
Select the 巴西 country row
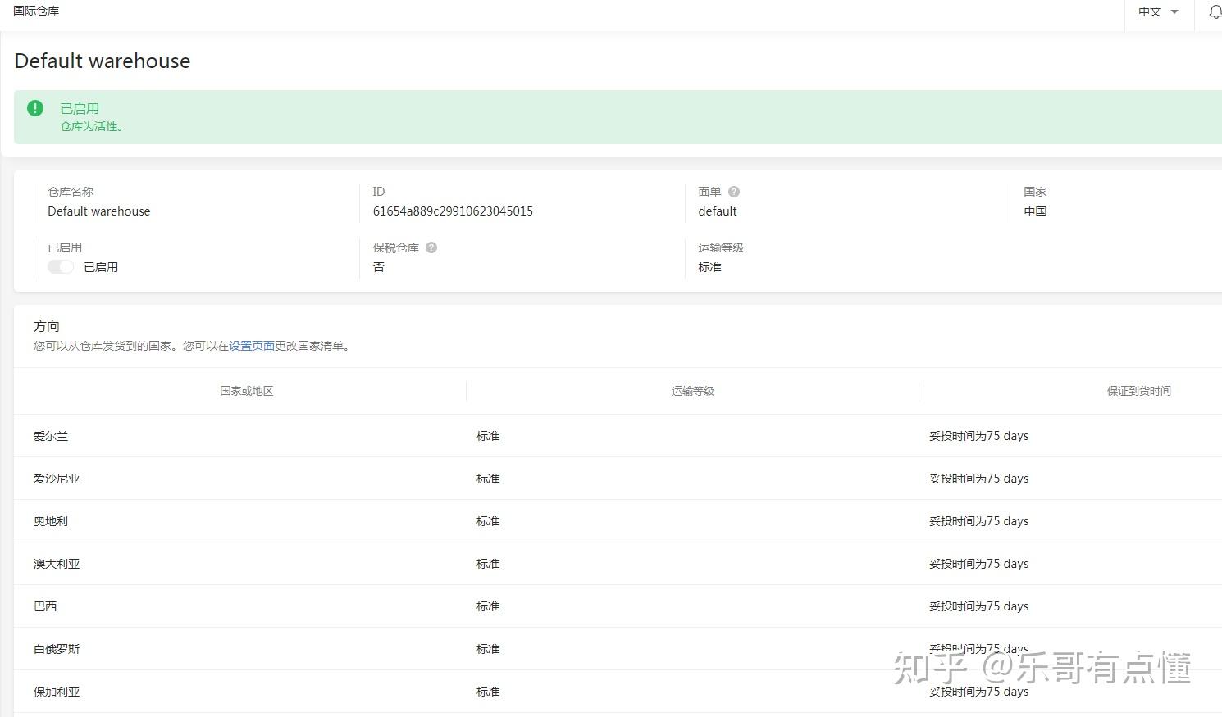[x=45, y=606]
